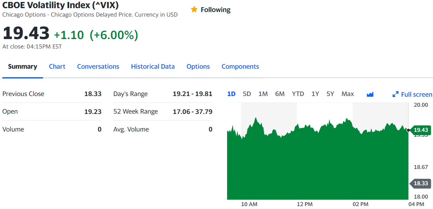Set chart range to Max

(x=348, y=94)
